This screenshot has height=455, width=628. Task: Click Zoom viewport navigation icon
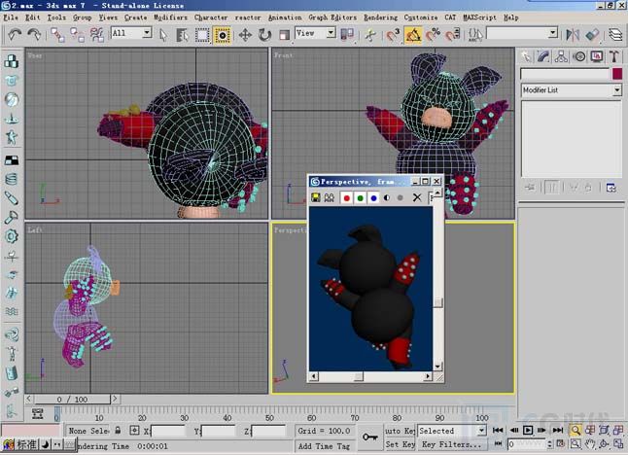[576, 430]
